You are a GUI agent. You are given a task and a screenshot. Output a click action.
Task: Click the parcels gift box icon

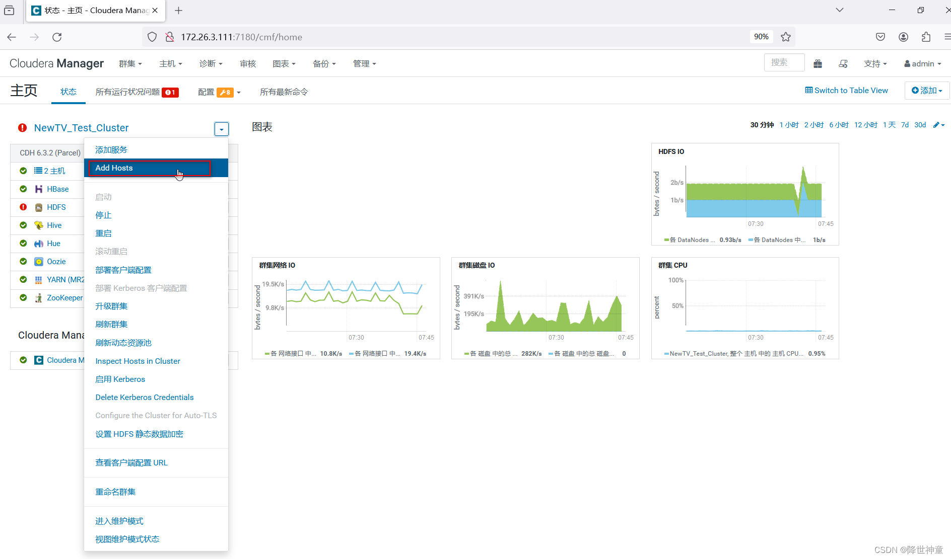818,63
